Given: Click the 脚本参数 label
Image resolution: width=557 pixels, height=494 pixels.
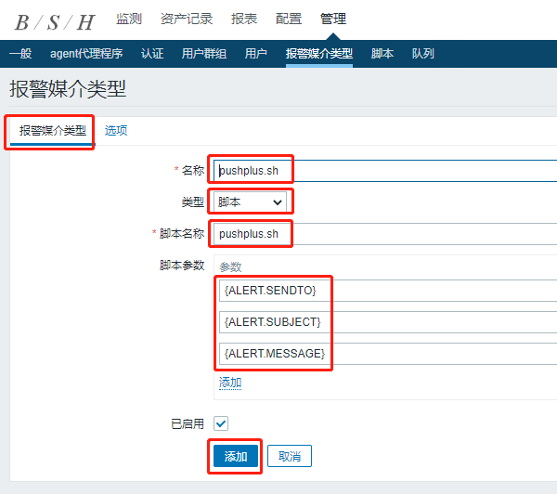Looking at the screenshot, I should pos(182,266).
